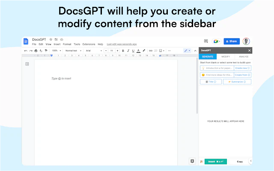Open the Format menu
This screenshot has width=274, height=171.
[67, 44]
